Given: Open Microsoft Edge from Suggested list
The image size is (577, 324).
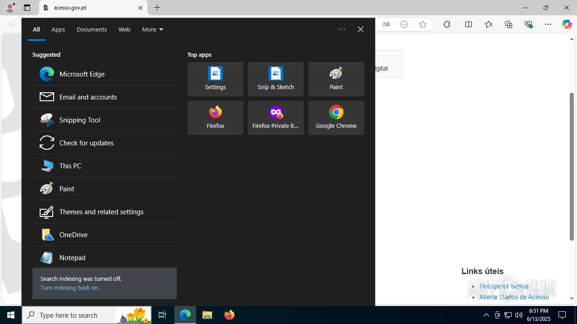Looking at the screenshot, I should point(104,74).
